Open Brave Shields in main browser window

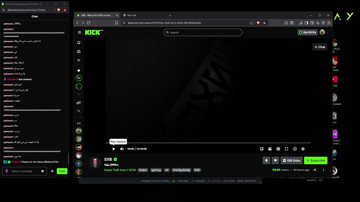tap(258, 23)
